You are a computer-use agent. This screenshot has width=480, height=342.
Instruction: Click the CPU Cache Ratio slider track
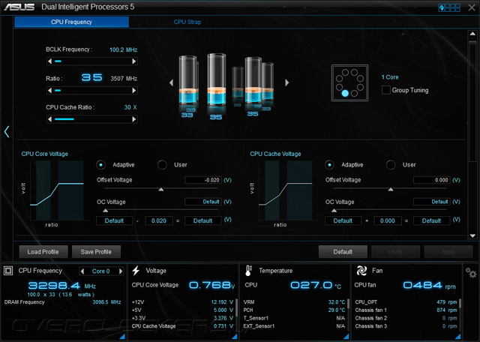(91, 119)
